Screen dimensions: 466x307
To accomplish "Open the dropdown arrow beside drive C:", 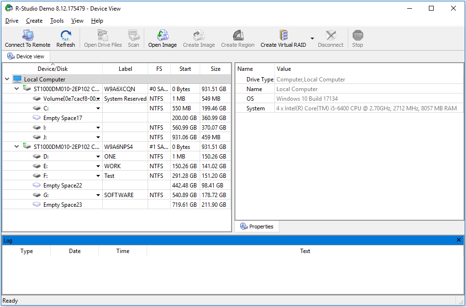I will 98,108.
